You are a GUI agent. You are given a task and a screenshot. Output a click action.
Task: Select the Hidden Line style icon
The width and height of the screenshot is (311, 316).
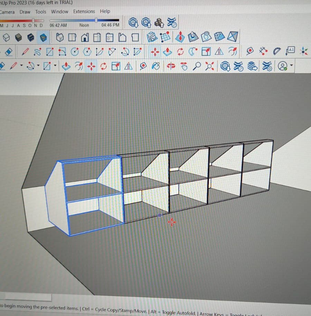6,37
